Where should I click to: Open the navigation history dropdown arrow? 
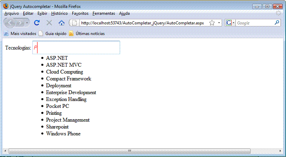tap(27, 23)
